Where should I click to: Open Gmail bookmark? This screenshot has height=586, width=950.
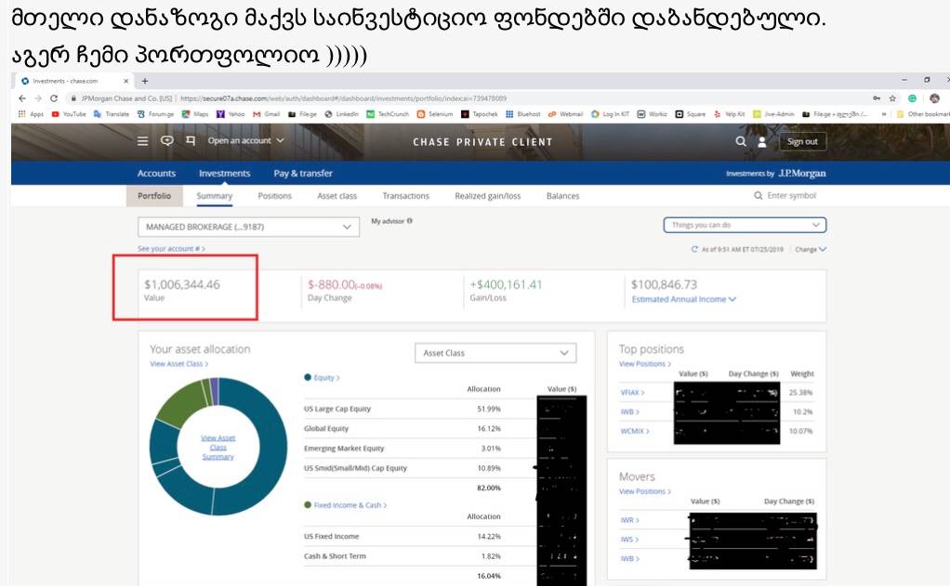click(267, 114)
